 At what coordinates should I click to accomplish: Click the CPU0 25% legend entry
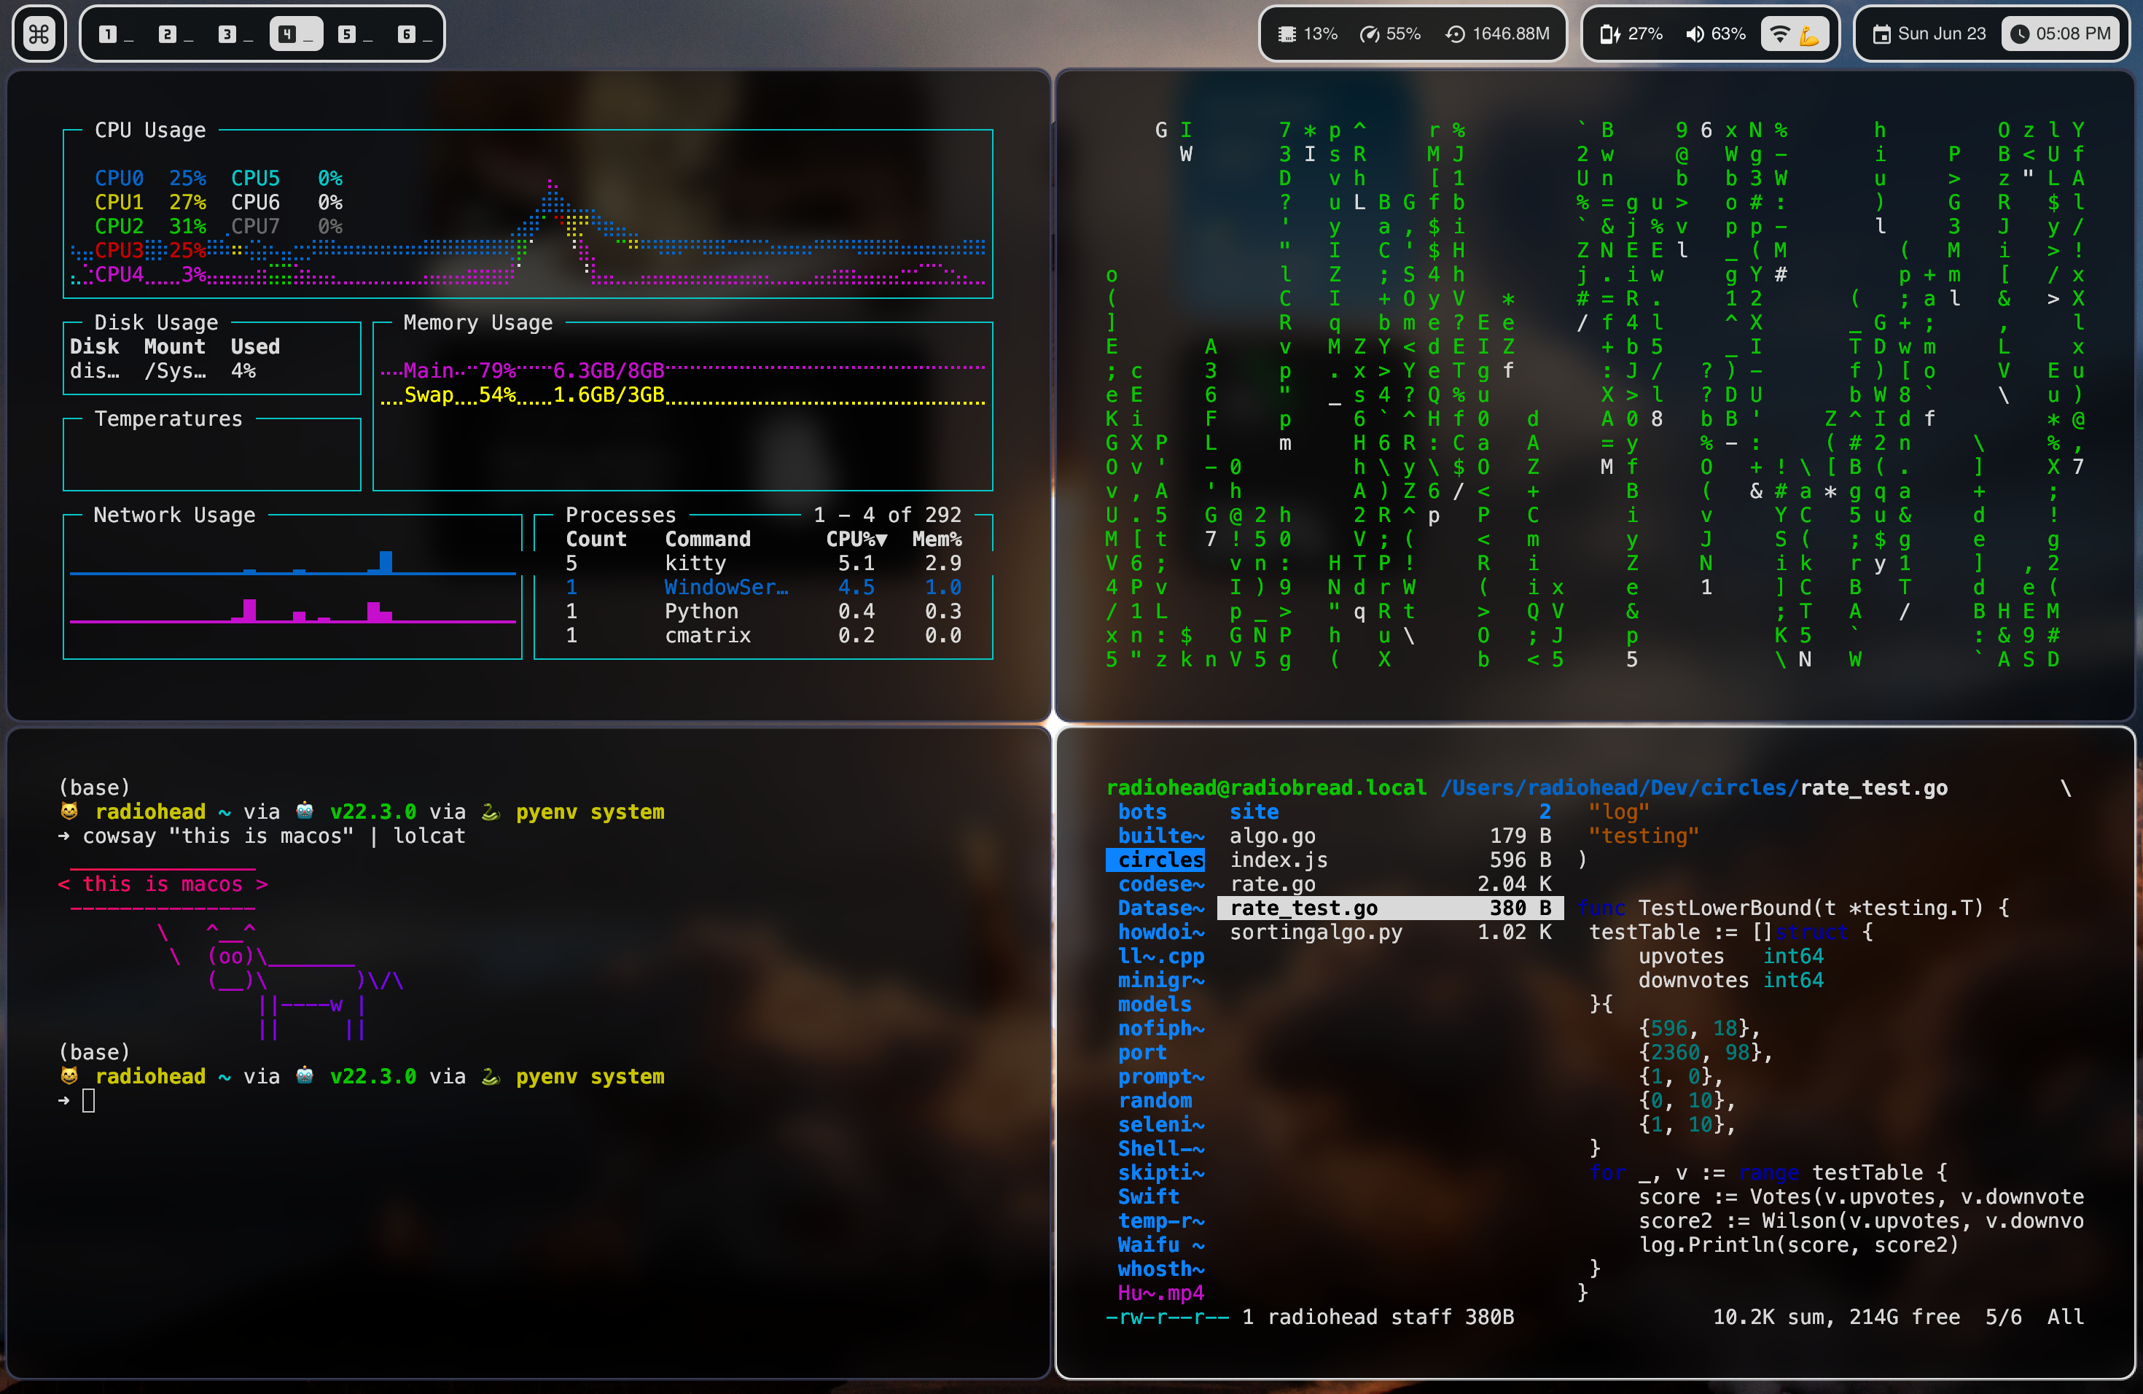150,179
